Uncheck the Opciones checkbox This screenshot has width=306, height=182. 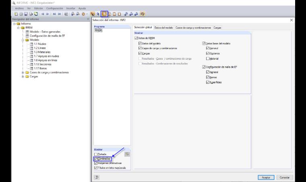click(208, 53)
